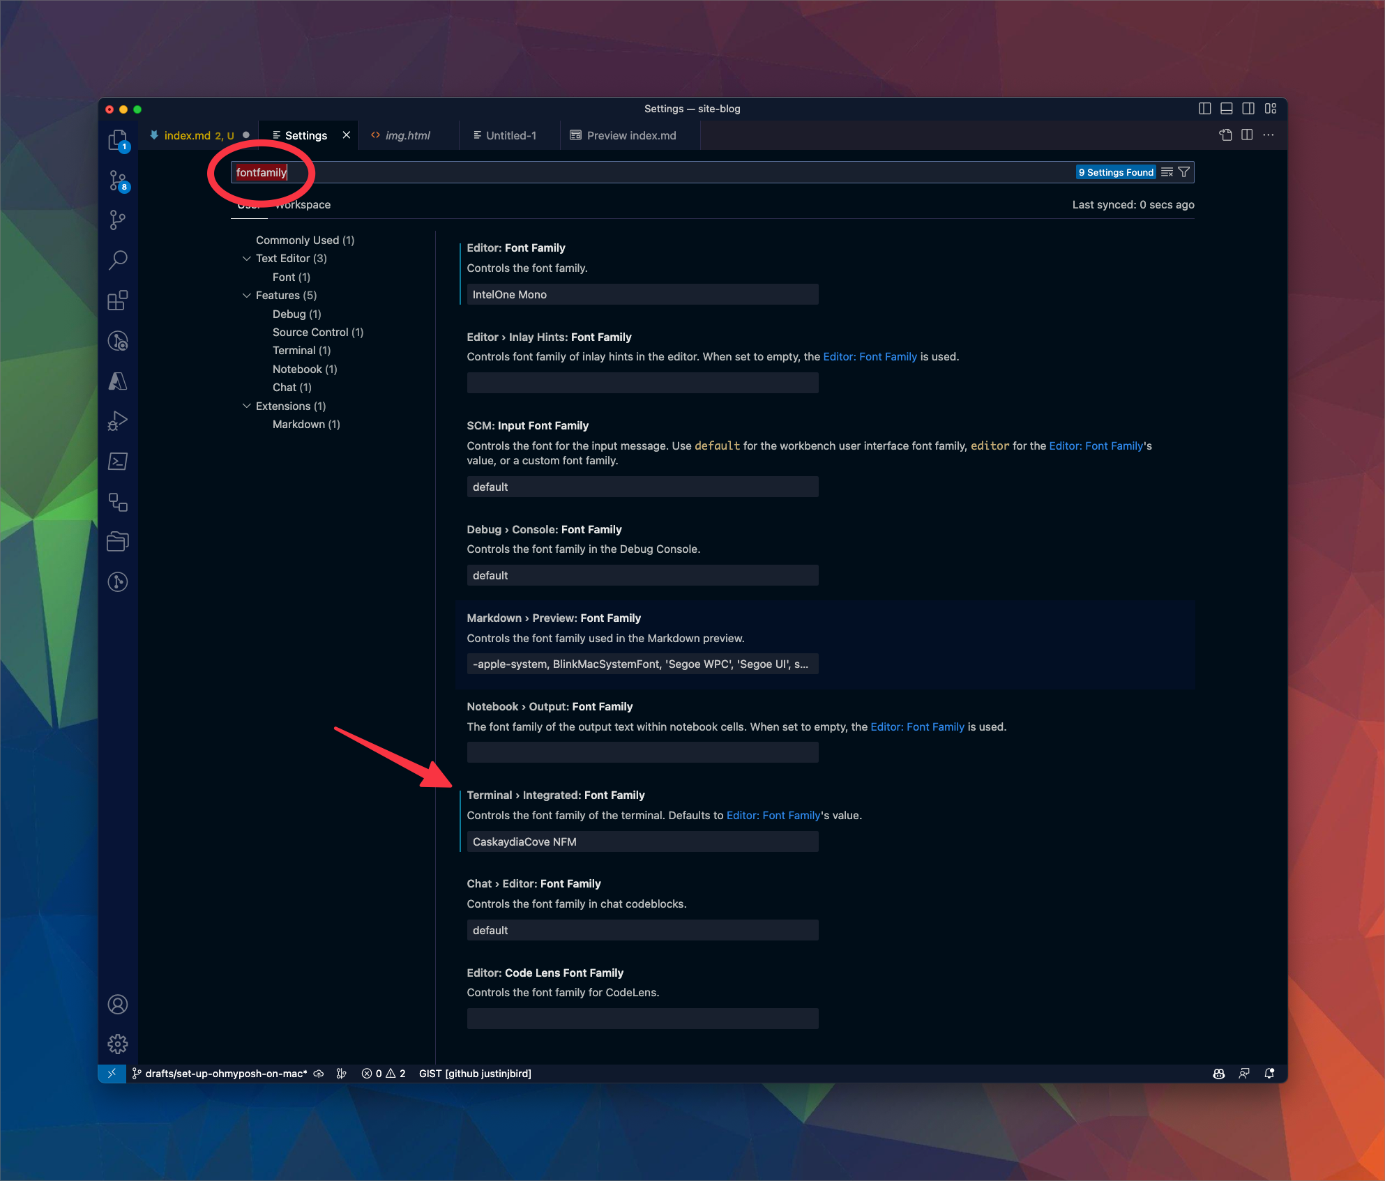Click the Copilot icon in the status bar
This screenshot has width=1385, height=1181.
click(1218, 1074)
